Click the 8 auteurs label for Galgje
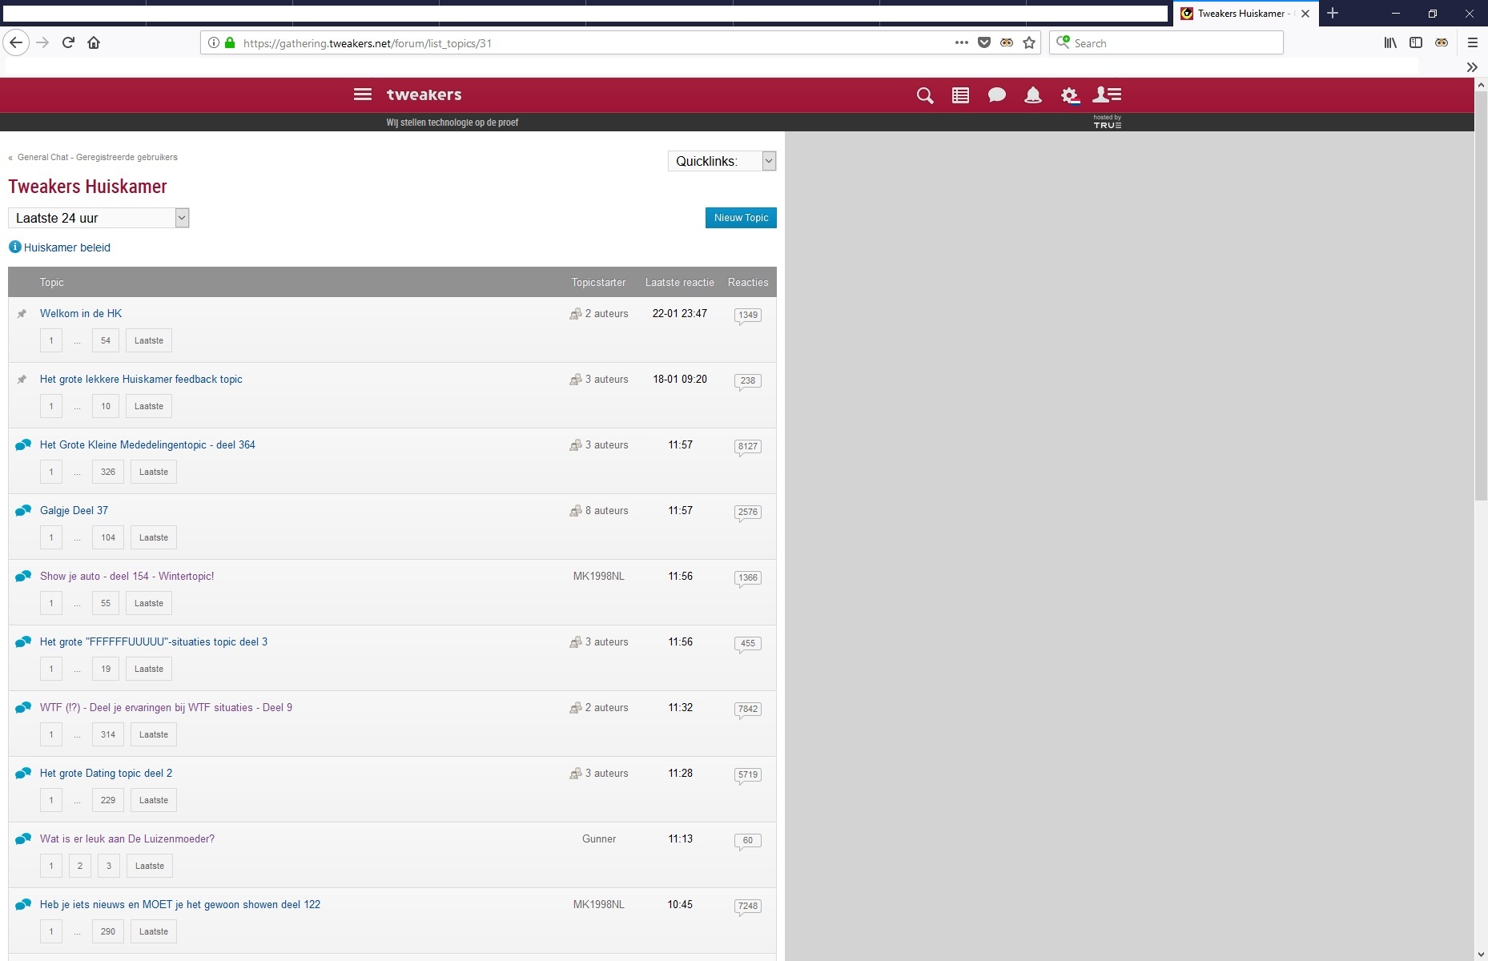Screen dimensions: 1488x961 pos(606,510)
